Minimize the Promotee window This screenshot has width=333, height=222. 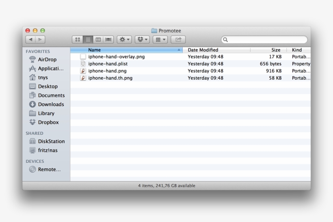coord(35,30)
